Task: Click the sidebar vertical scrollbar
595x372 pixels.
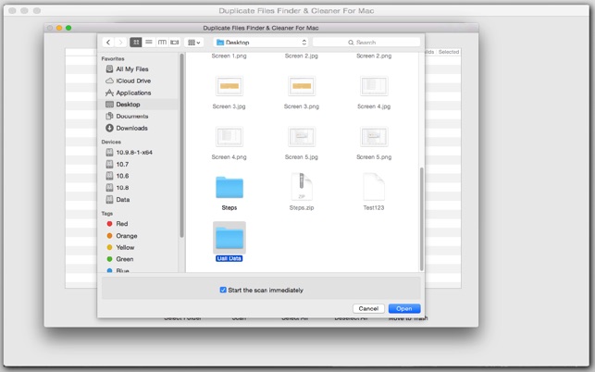Action: pyautogui.click(x=181, y=145)
